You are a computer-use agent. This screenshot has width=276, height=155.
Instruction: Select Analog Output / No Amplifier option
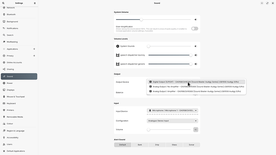(x=196, y=87)
